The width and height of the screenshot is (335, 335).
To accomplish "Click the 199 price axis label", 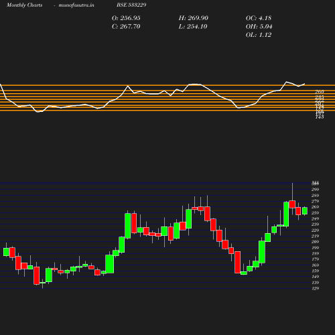I will pos(315,247).
